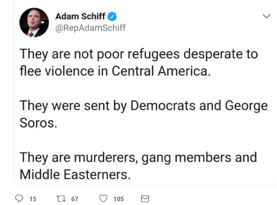This screenshot has width=277, height=205.
Task: Visit the @RepAdamSchiff handle link
Action: coord(91,28)
